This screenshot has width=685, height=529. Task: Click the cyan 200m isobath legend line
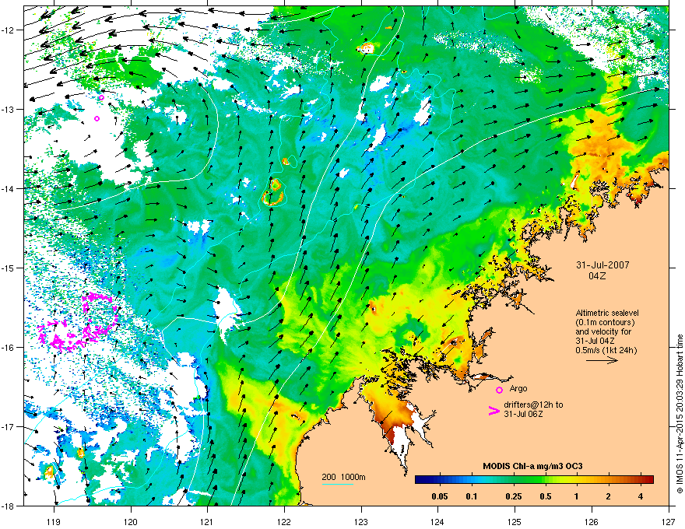tap(338, 484)
